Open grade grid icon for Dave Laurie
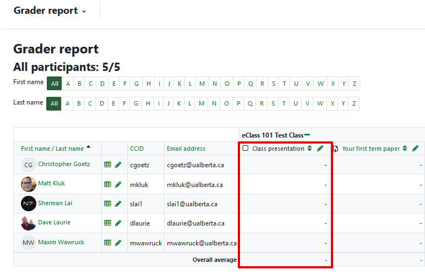Viewport: 425px width, 280px height. click(x=107, y=223)
